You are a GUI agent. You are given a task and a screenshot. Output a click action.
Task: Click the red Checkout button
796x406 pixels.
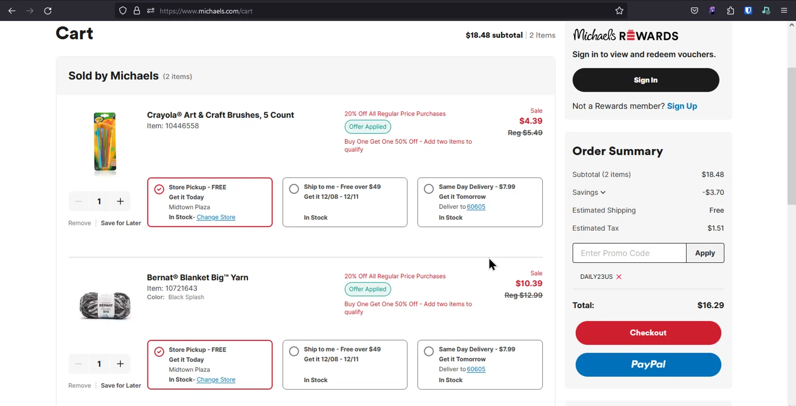click(648, 333)
